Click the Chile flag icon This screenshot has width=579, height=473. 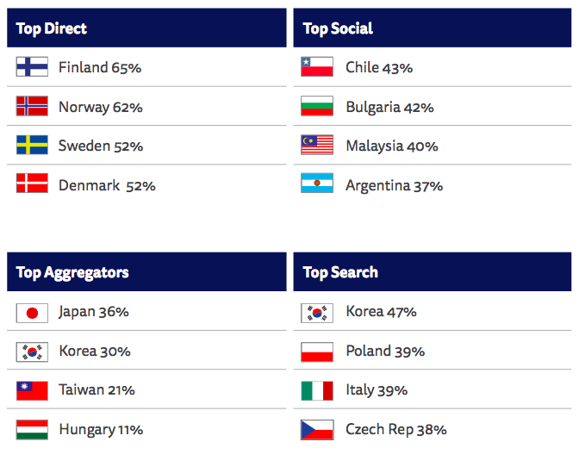pyautogui.click(x=317, y=66)
